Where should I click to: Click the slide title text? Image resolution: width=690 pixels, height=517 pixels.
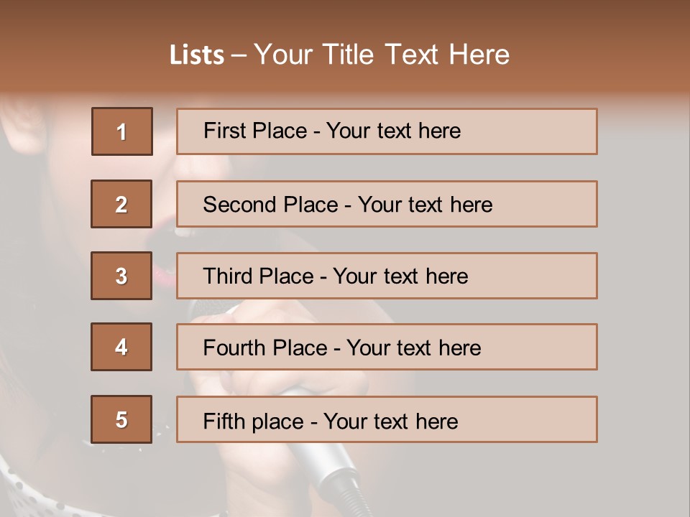point(339,55)
